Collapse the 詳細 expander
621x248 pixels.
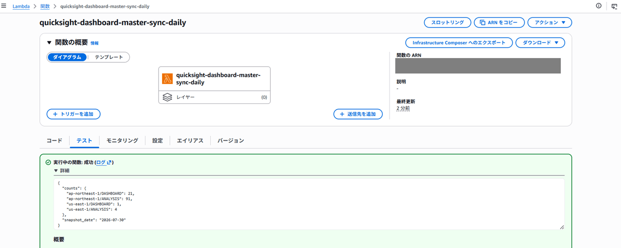click(62, 171)
